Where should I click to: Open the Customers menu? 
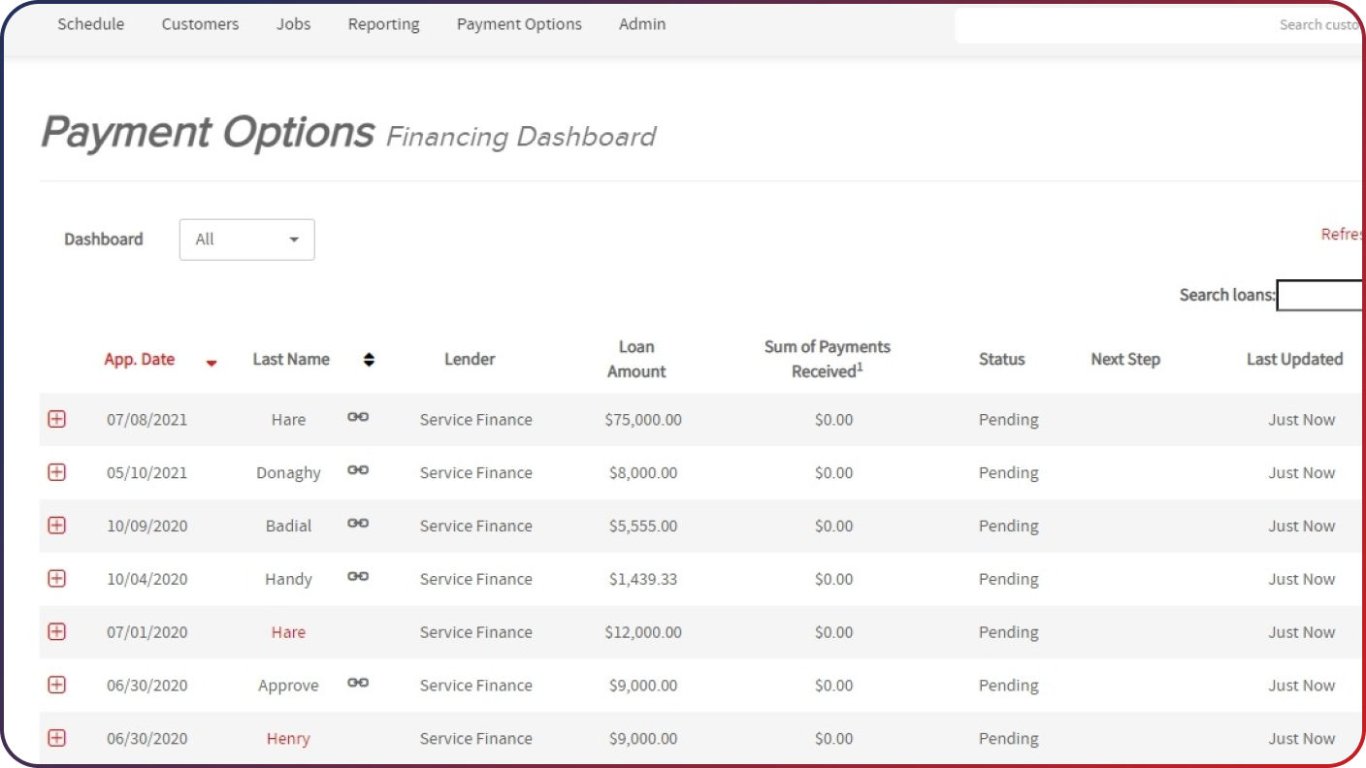[200, 24]
